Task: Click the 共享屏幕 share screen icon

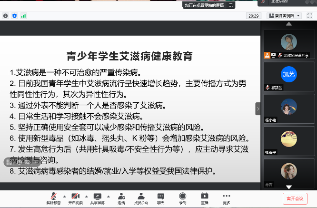Action: [98, 196]
